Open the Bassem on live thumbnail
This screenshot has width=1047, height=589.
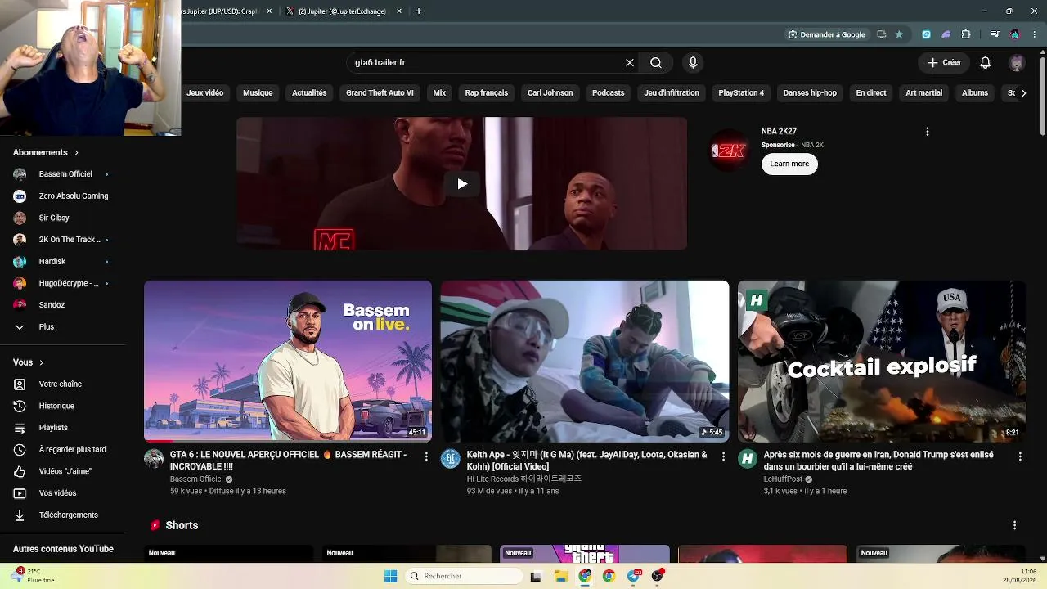point(288,362)
